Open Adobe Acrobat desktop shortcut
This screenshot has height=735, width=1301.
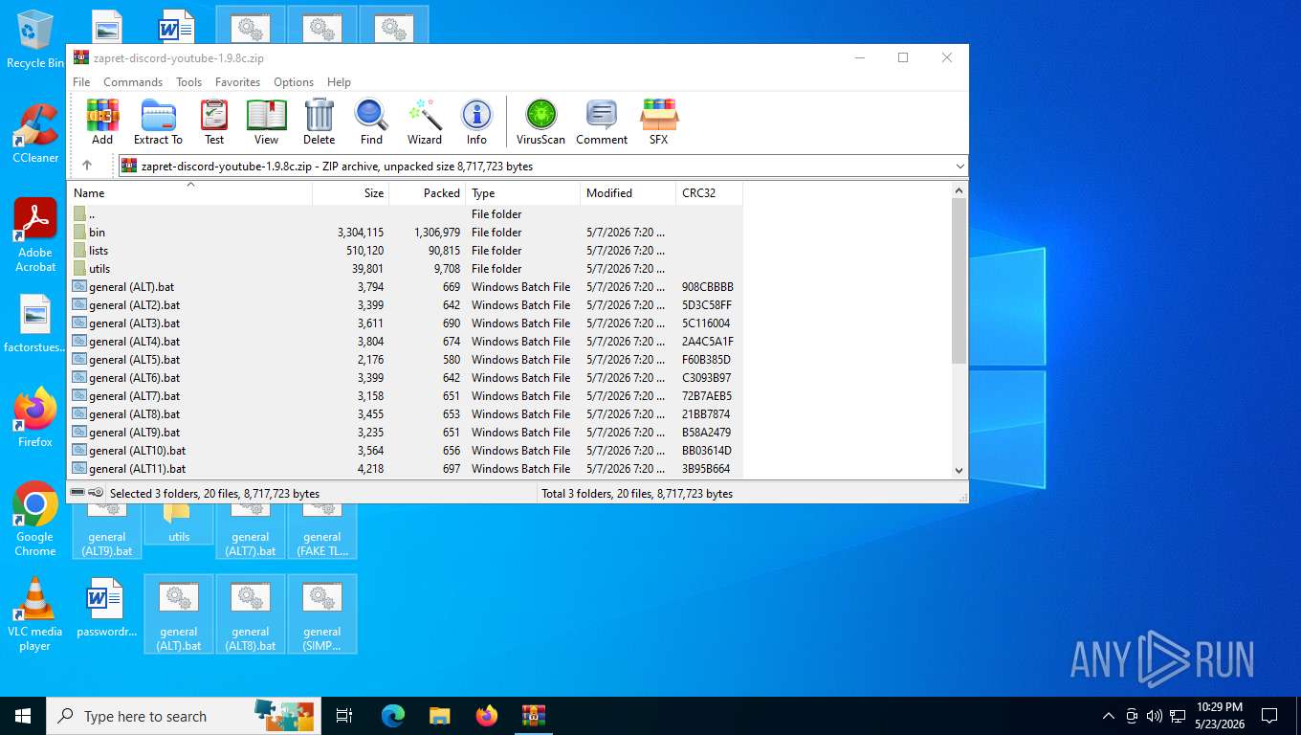pos(35,235)
